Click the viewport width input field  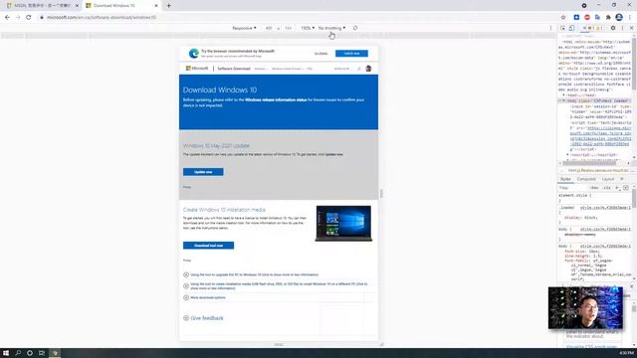pos(269,28)
